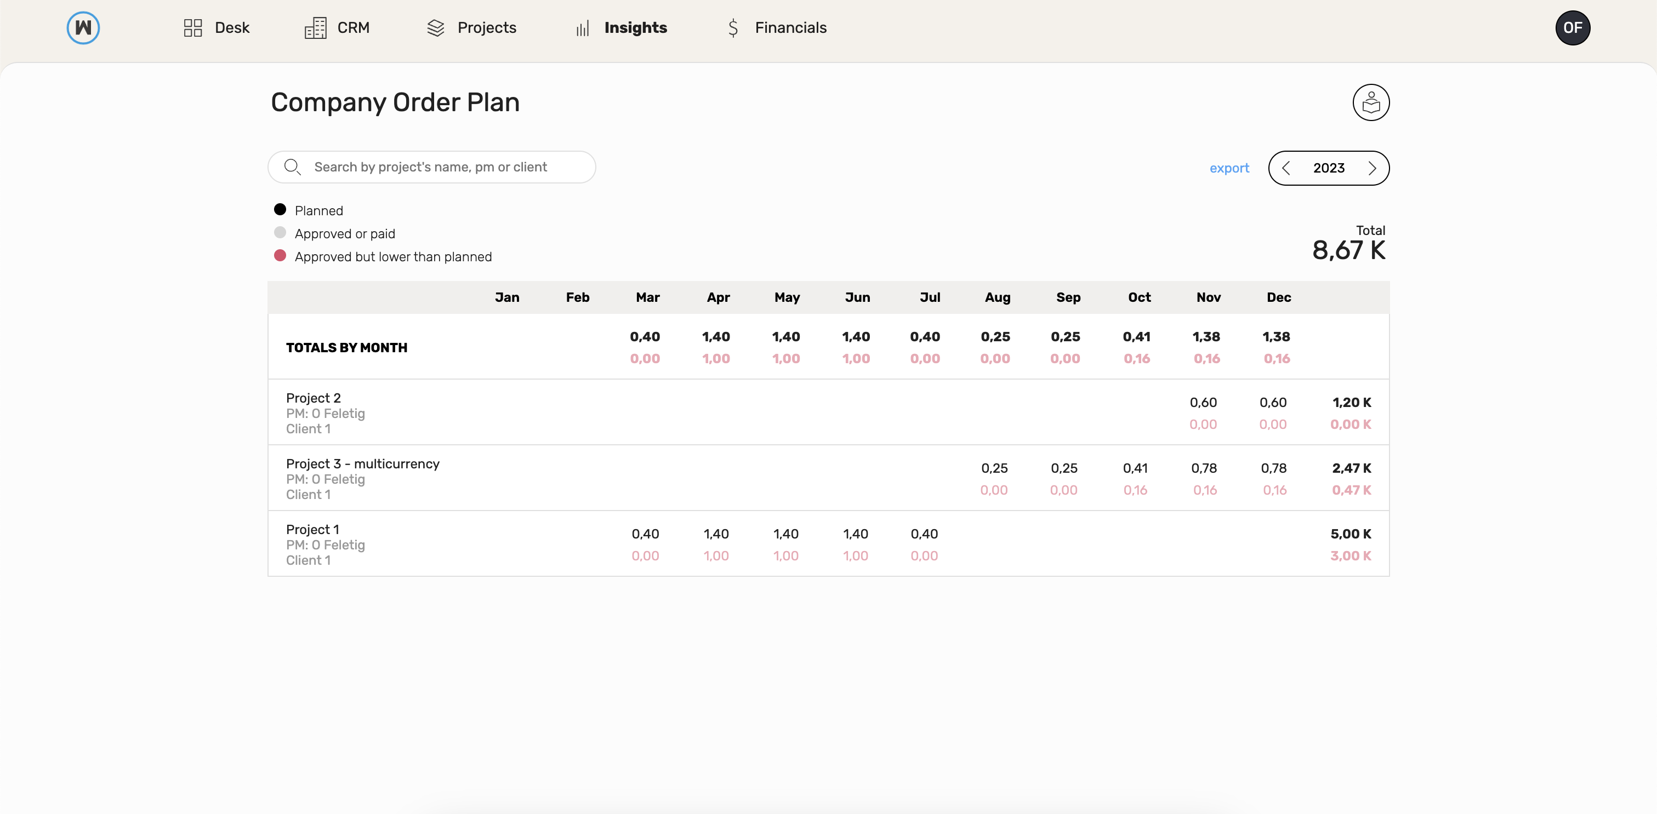Click the Jun column header
Screen dimensions: 1657x814
click(857, 297)
